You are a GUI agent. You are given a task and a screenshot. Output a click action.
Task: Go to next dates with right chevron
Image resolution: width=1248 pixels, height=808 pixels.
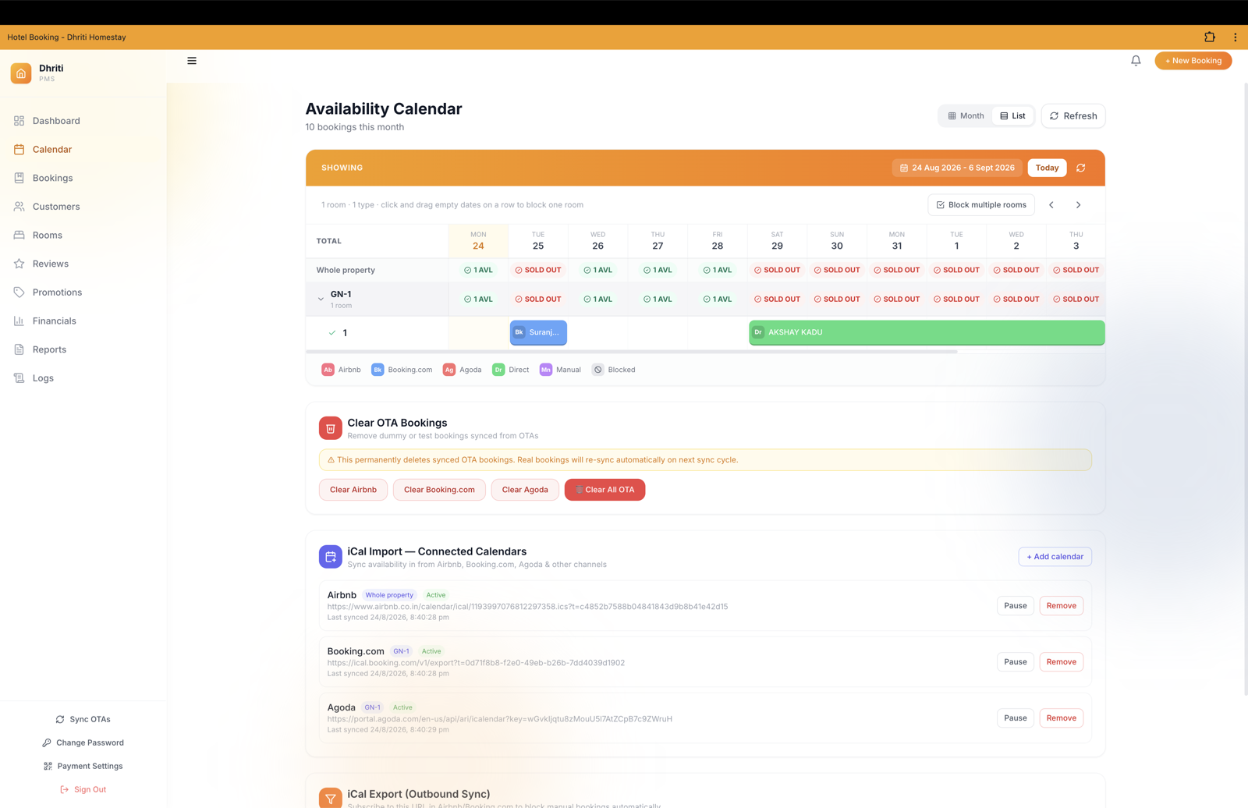click(x=1079, y=205)
